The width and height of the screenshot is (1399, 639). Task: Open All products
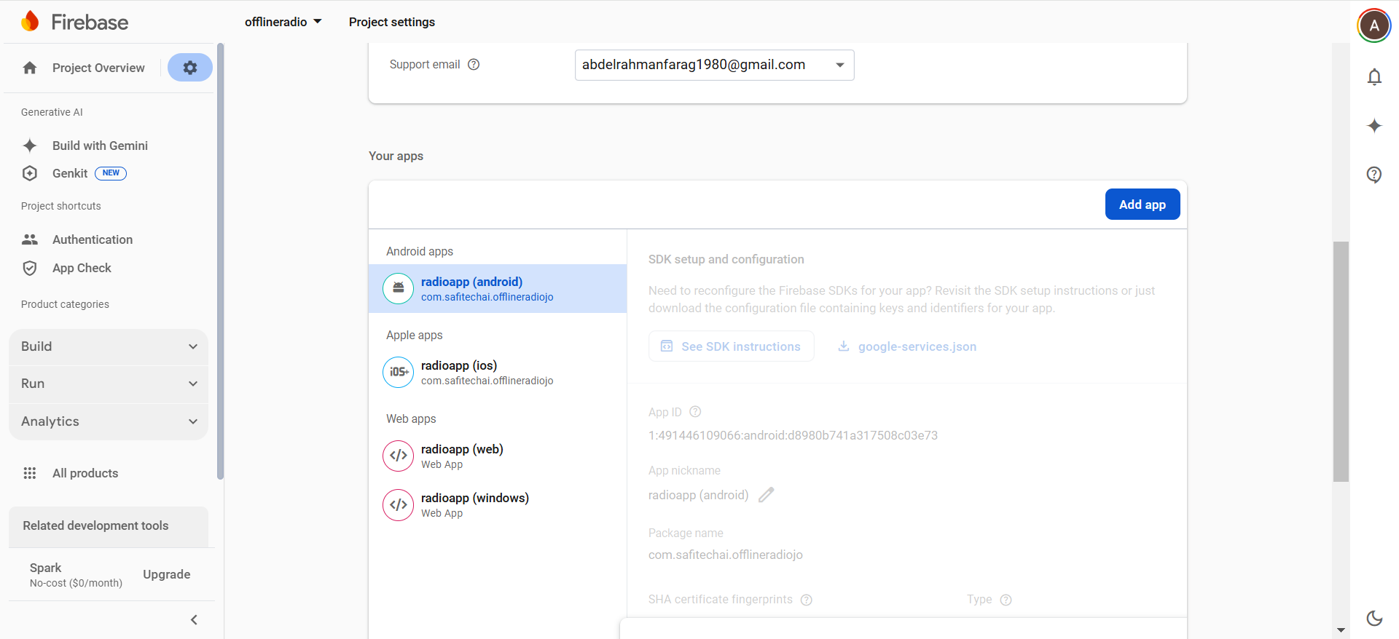(85, 473)
